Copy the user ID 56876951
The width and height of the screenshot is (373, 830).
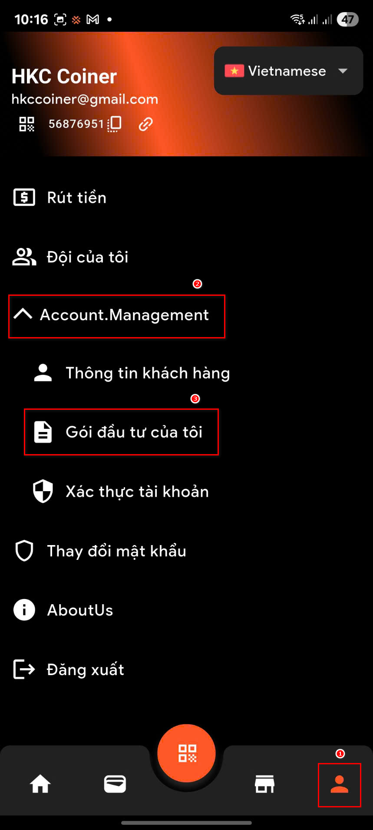114,124
